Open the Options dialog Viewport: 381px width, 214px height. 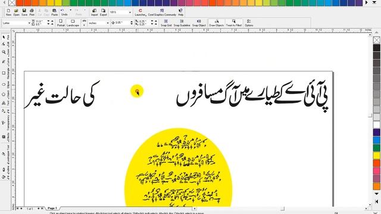pos(249,23)
